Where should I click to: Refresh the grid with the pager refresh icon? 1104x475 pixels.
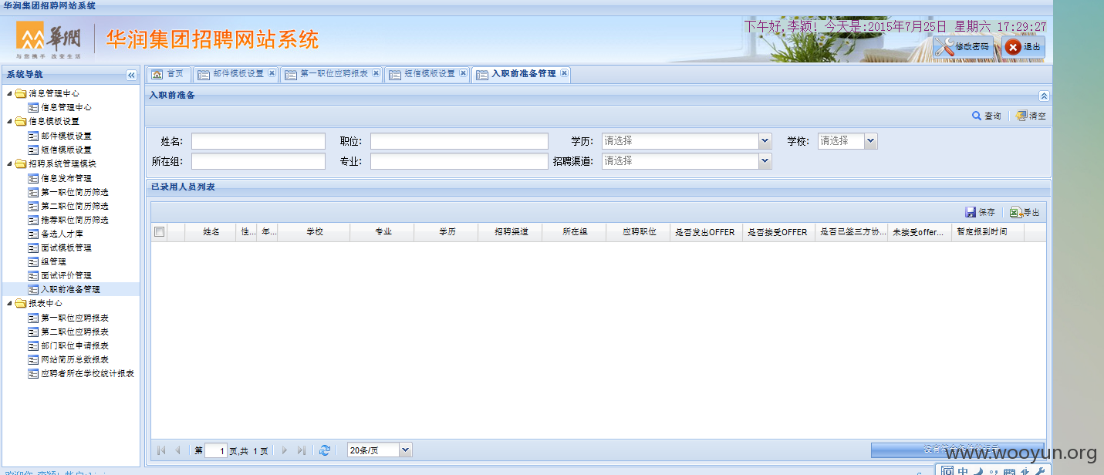click(325, 450)
